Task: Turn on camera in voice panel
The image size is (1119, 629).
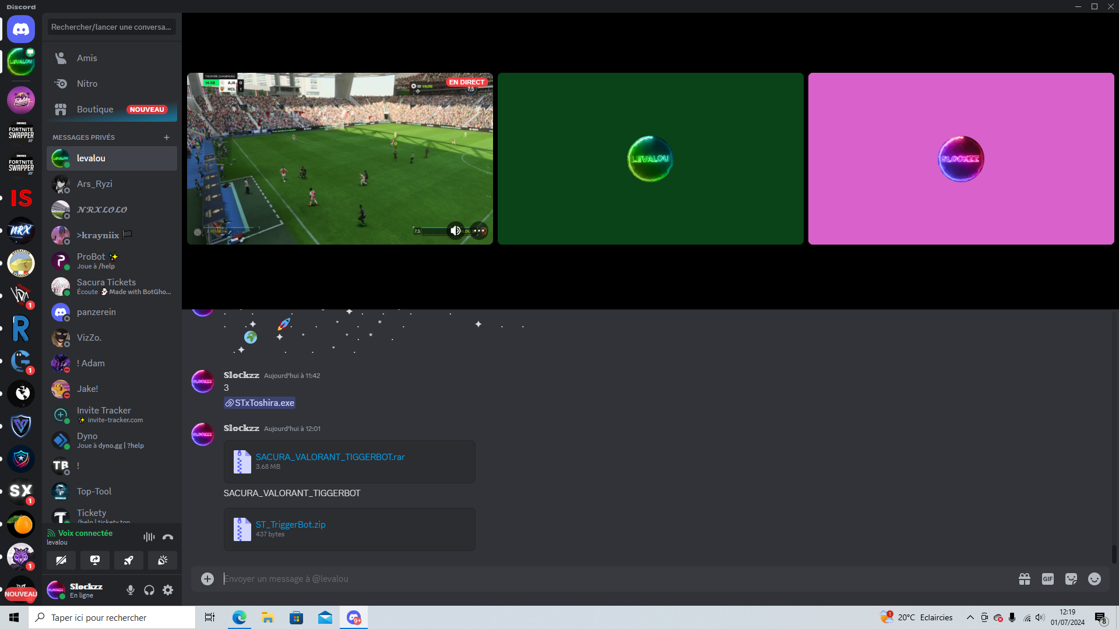Action: 61,560
